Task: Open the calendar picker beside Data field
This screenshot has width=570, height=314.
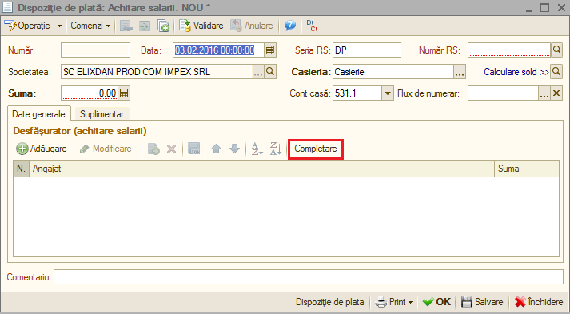Action: (x=270, y=50)
